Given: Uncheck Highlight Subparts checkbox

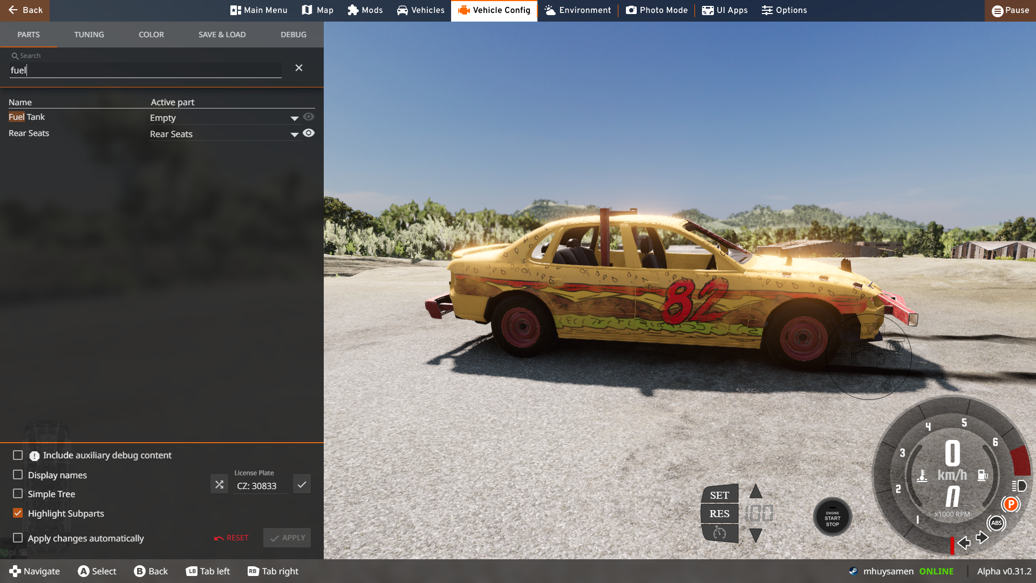Looking at the screenshot, I should [18, 513].
